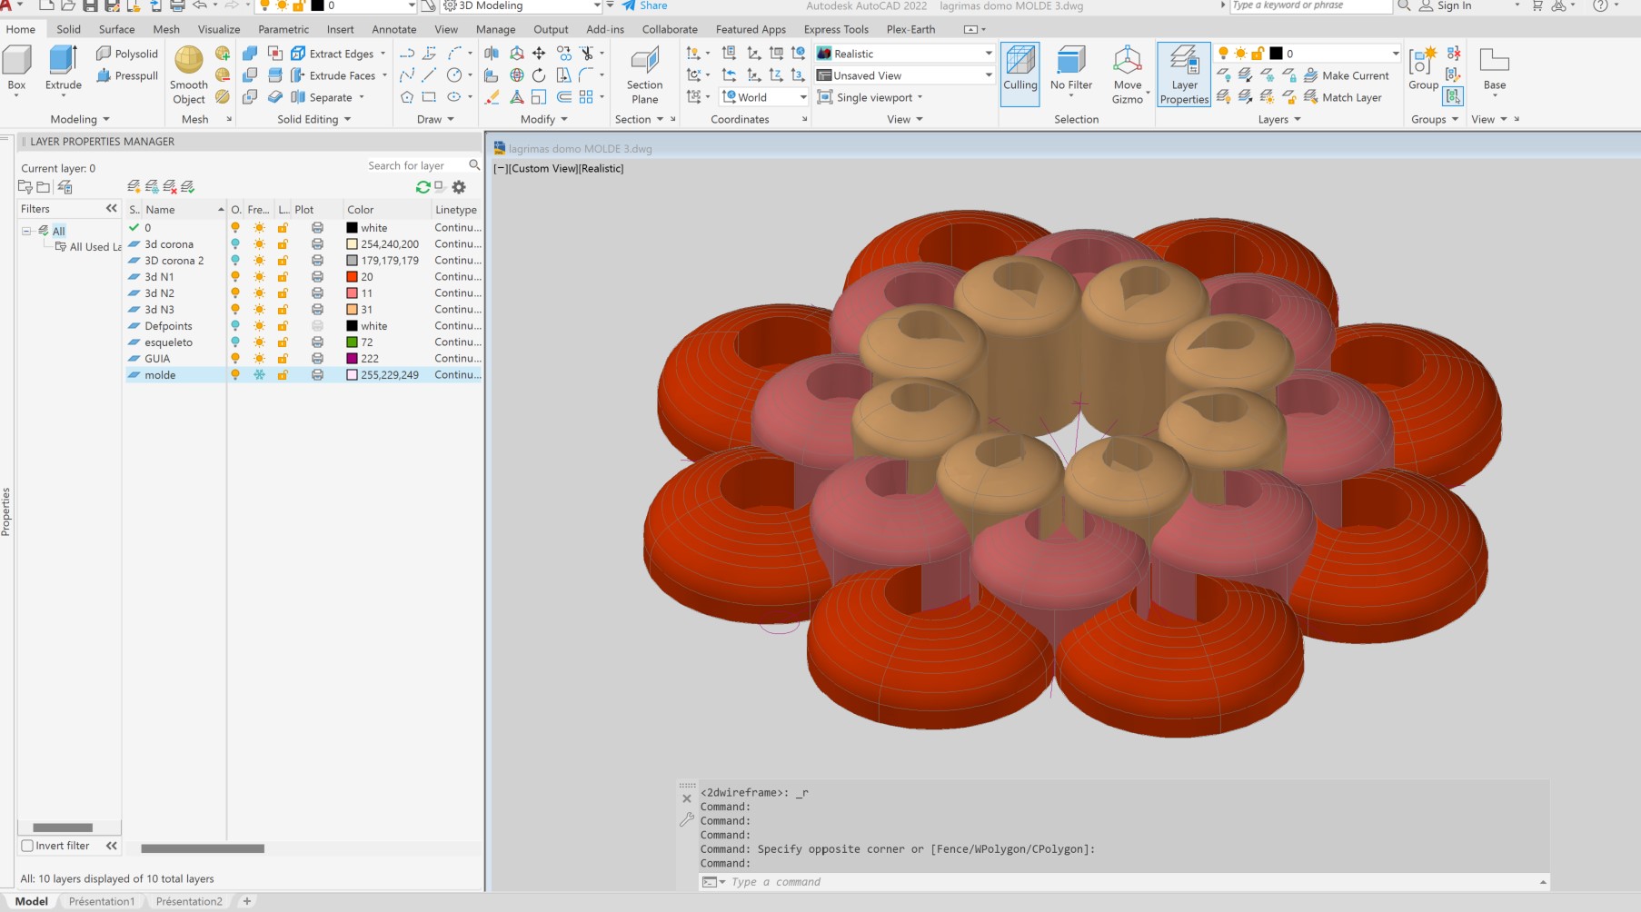Image resolution: width=1641 pixels, height=912 pixels.
Task: Toggle the Culling selection button
Action: click(1019, 64)
